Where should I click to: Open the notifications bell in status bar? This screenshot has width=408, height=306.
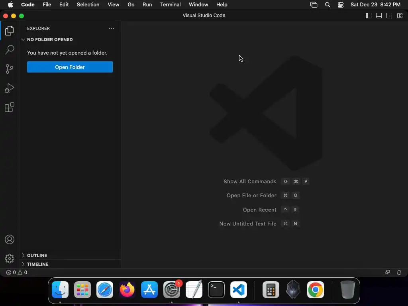tap(399, 273)
